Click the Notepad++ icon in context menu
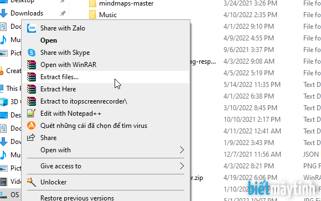The width and height of the screenshot is (321, 201). 32,114
